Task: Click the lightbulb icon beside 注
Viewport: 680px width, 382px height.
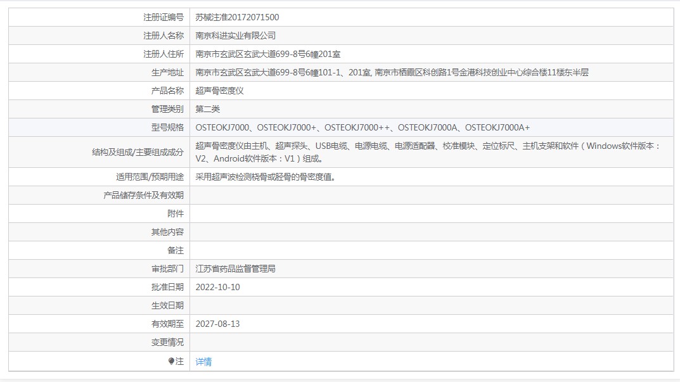Action: coord(171,361)
